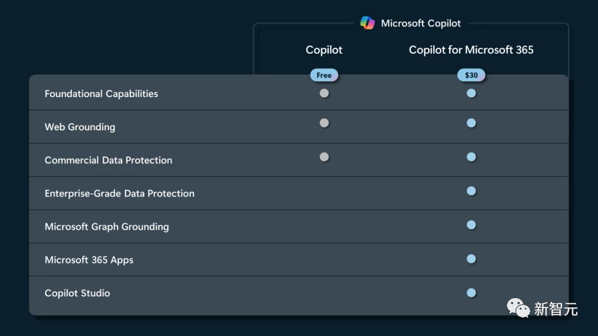Click the blue Copilot Studio dot
Screen dimensions: 598x336
[x=471, y=292]
